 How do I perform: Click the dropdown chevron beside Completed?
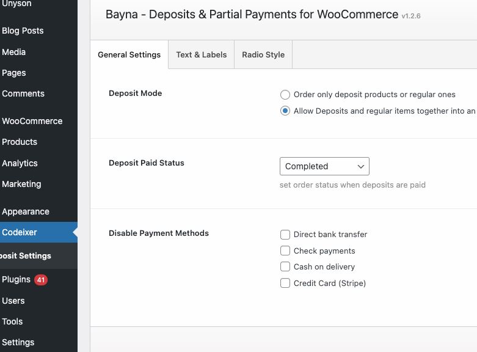click(x=361, y=167)
